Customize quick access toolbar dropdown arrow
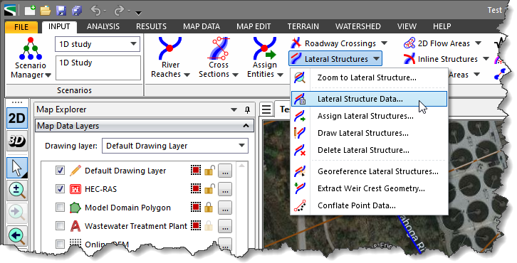Screen dimensions: 517x263 pyautogui.click(x=138, y=14)
